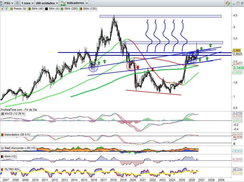Click the Indicadores chart icon
Viewport: 244px width, 182px height.
(63, 3)
